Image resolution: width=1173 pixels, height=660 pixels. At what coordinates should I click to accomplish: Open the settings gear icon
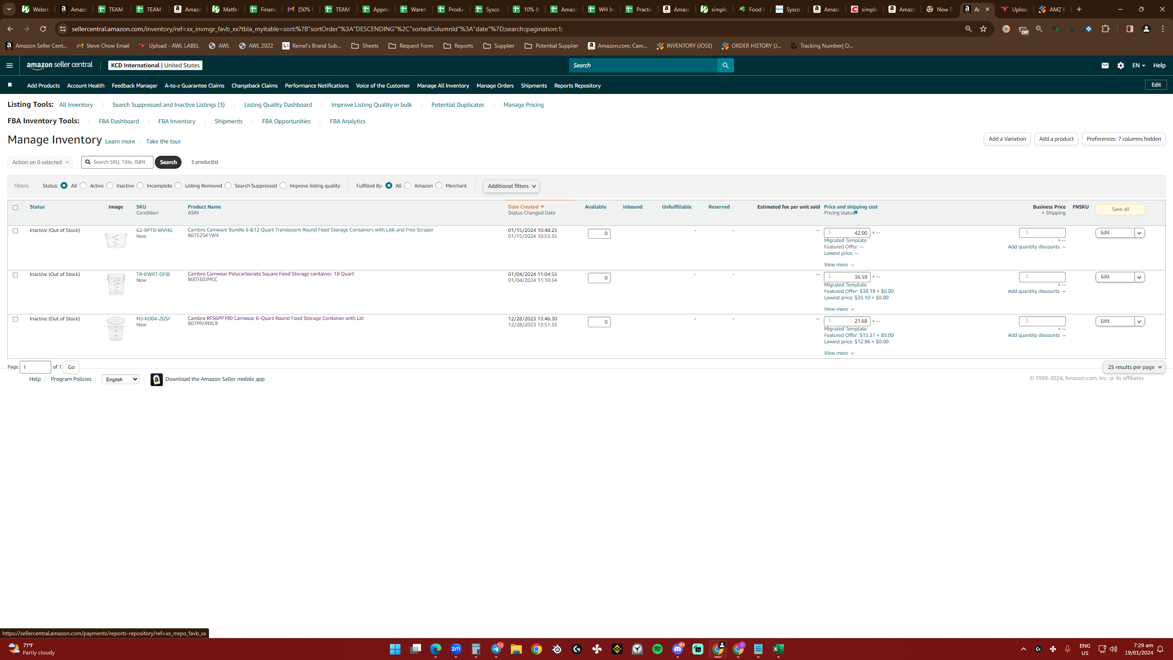point(1121,66)
